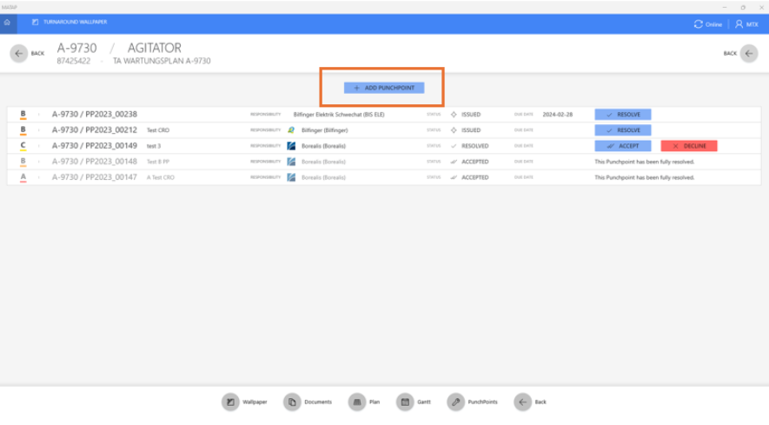This screenshot has height=425, width=769.
Task: Decline punchpoint PP2023_00149
Action: (688, 146)
